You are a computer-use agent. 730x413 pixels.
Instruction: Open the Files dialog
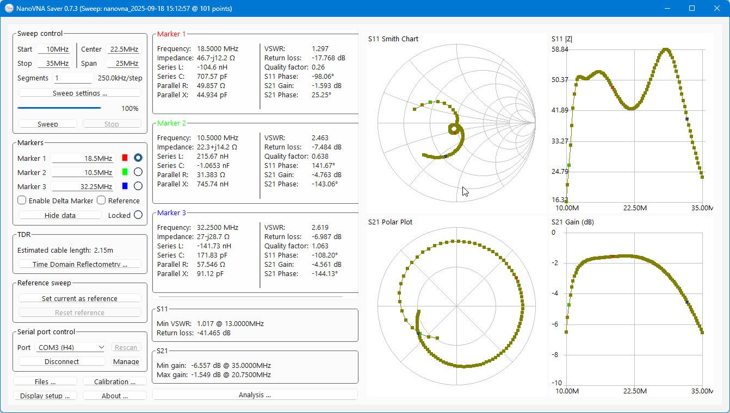[x=45, y=381]
